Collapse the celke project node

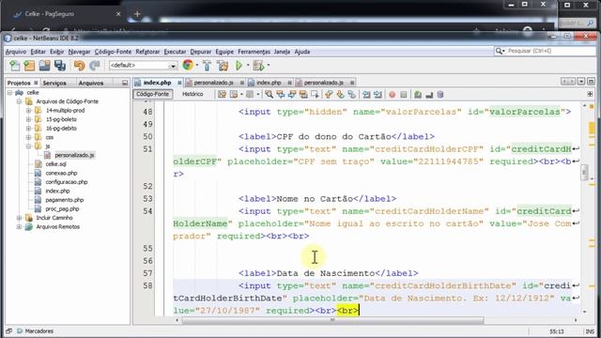[x=10, y=93]
